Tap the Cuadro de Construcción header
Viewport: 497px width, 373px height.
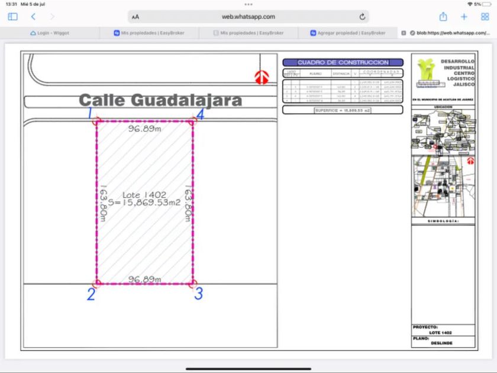coord(343,62)
